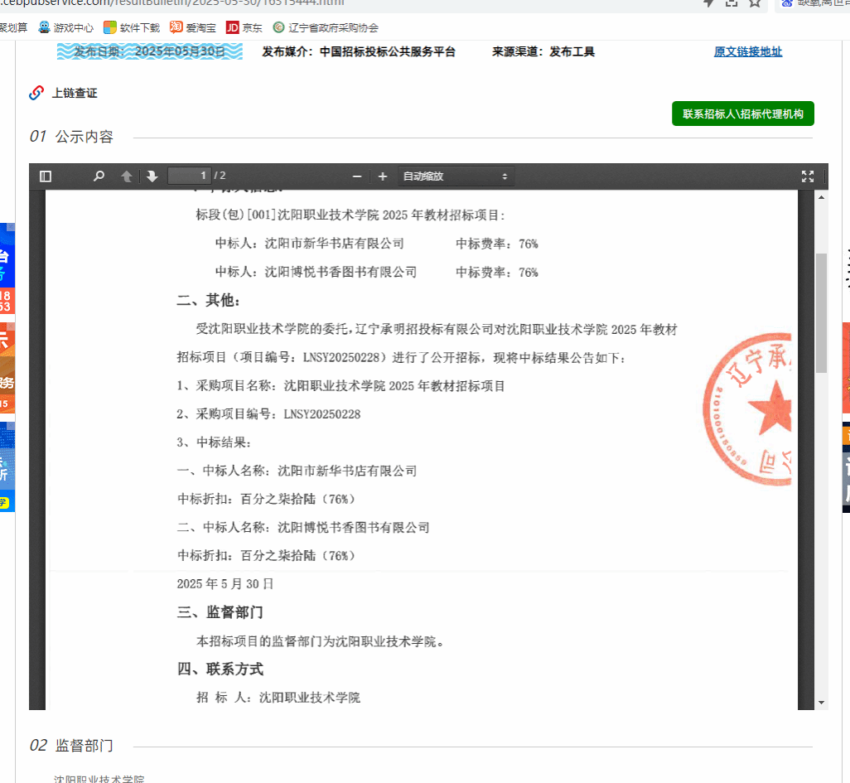Enter PDF fullscreen presentation mode icon
The width and height of the screenshot is (850, 783).
tap(808, 176)
